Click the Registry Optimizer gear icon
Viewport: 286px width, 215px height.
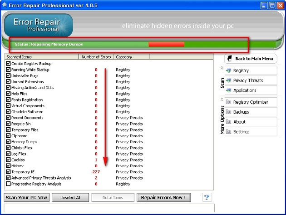[228, 102]
